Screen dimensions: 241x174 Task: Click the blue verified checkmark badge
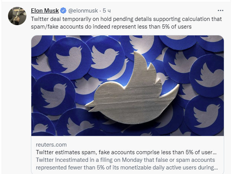63,10
